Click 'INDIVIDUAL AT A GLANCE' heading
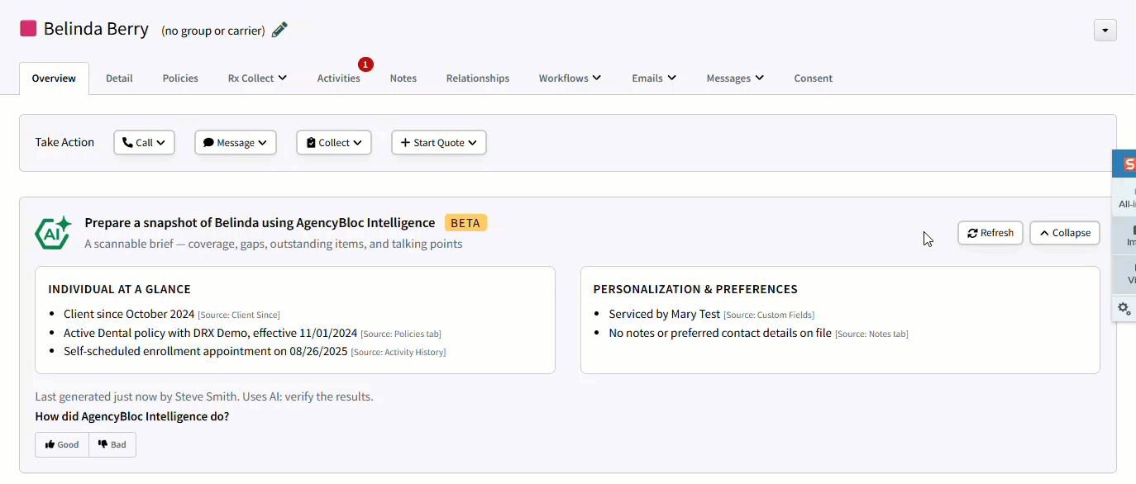This screenshot has width=1136, height=484. tap(120, 289)
